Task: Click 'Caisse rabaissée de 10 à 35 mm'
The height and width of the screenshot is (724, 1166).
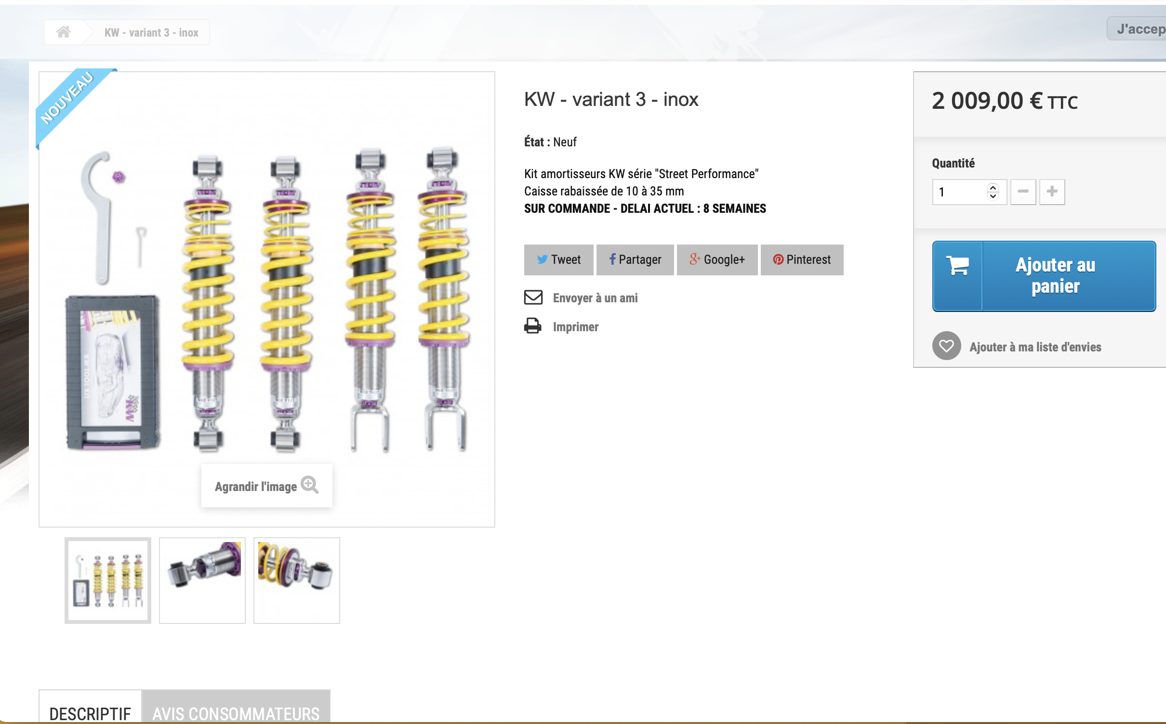Action: click(x=604, y=191)
